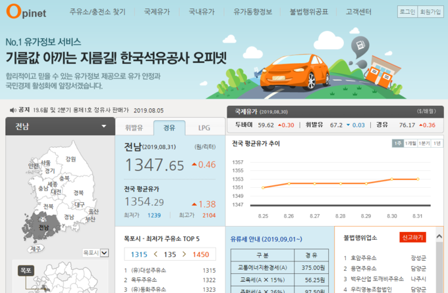Viewport: 448px width, 293px height.
Task: Click the speaker icon beside 공지
Action: pyautogui.click(x=13, y=110)
